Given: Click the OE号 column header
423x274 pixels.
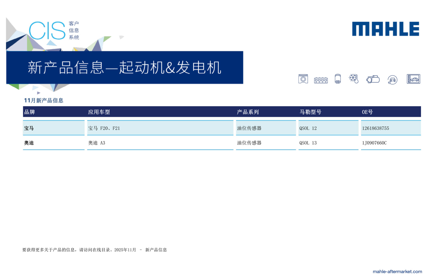Looking at the screenshot, I should 367,112.
